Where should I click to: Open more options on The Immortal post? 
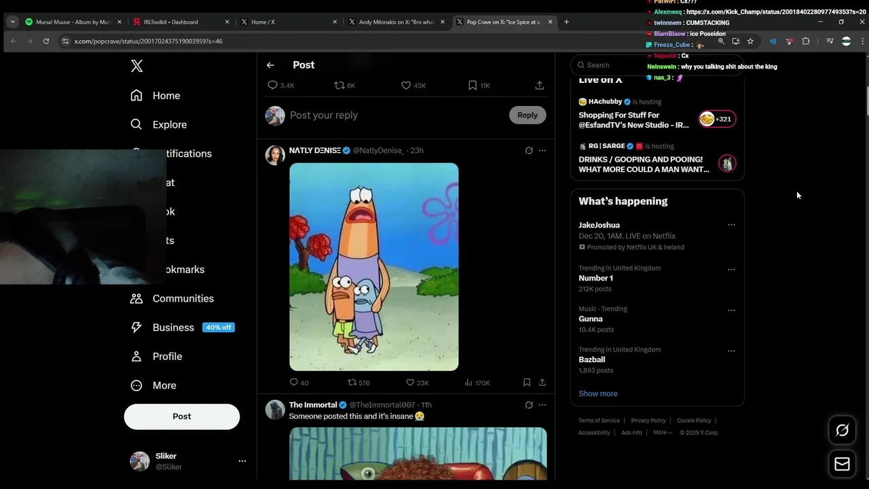(x=542, y=405)
